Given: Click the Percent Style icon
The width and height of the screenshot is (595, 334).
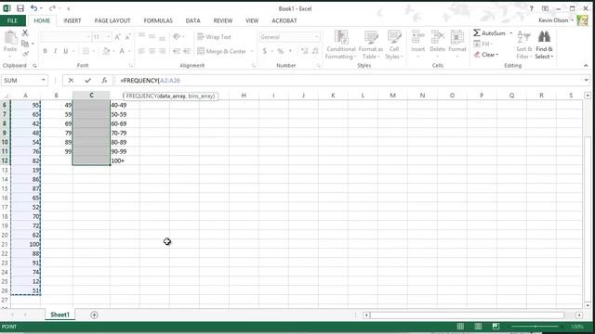Looking at the screenshot, I should pos(280,51).
